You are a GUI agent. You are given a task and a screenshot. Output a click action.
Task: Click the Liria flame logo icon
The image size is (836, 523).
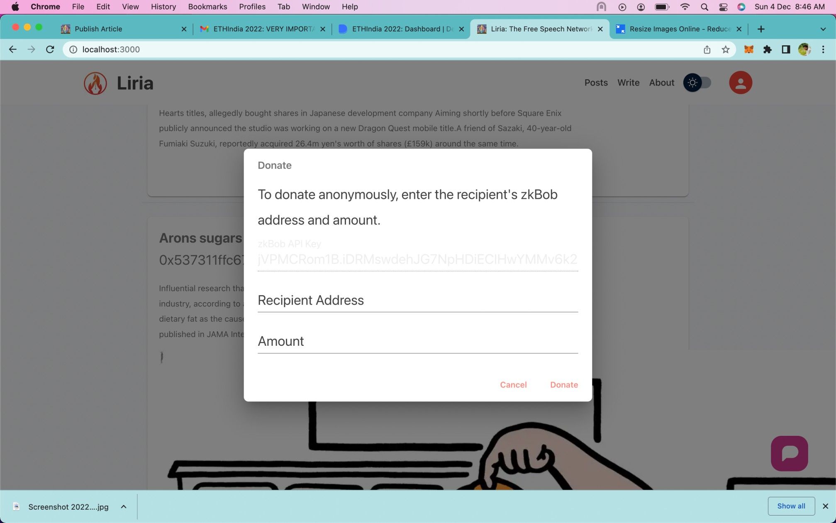pyautogui.click(x=95, y=83)
